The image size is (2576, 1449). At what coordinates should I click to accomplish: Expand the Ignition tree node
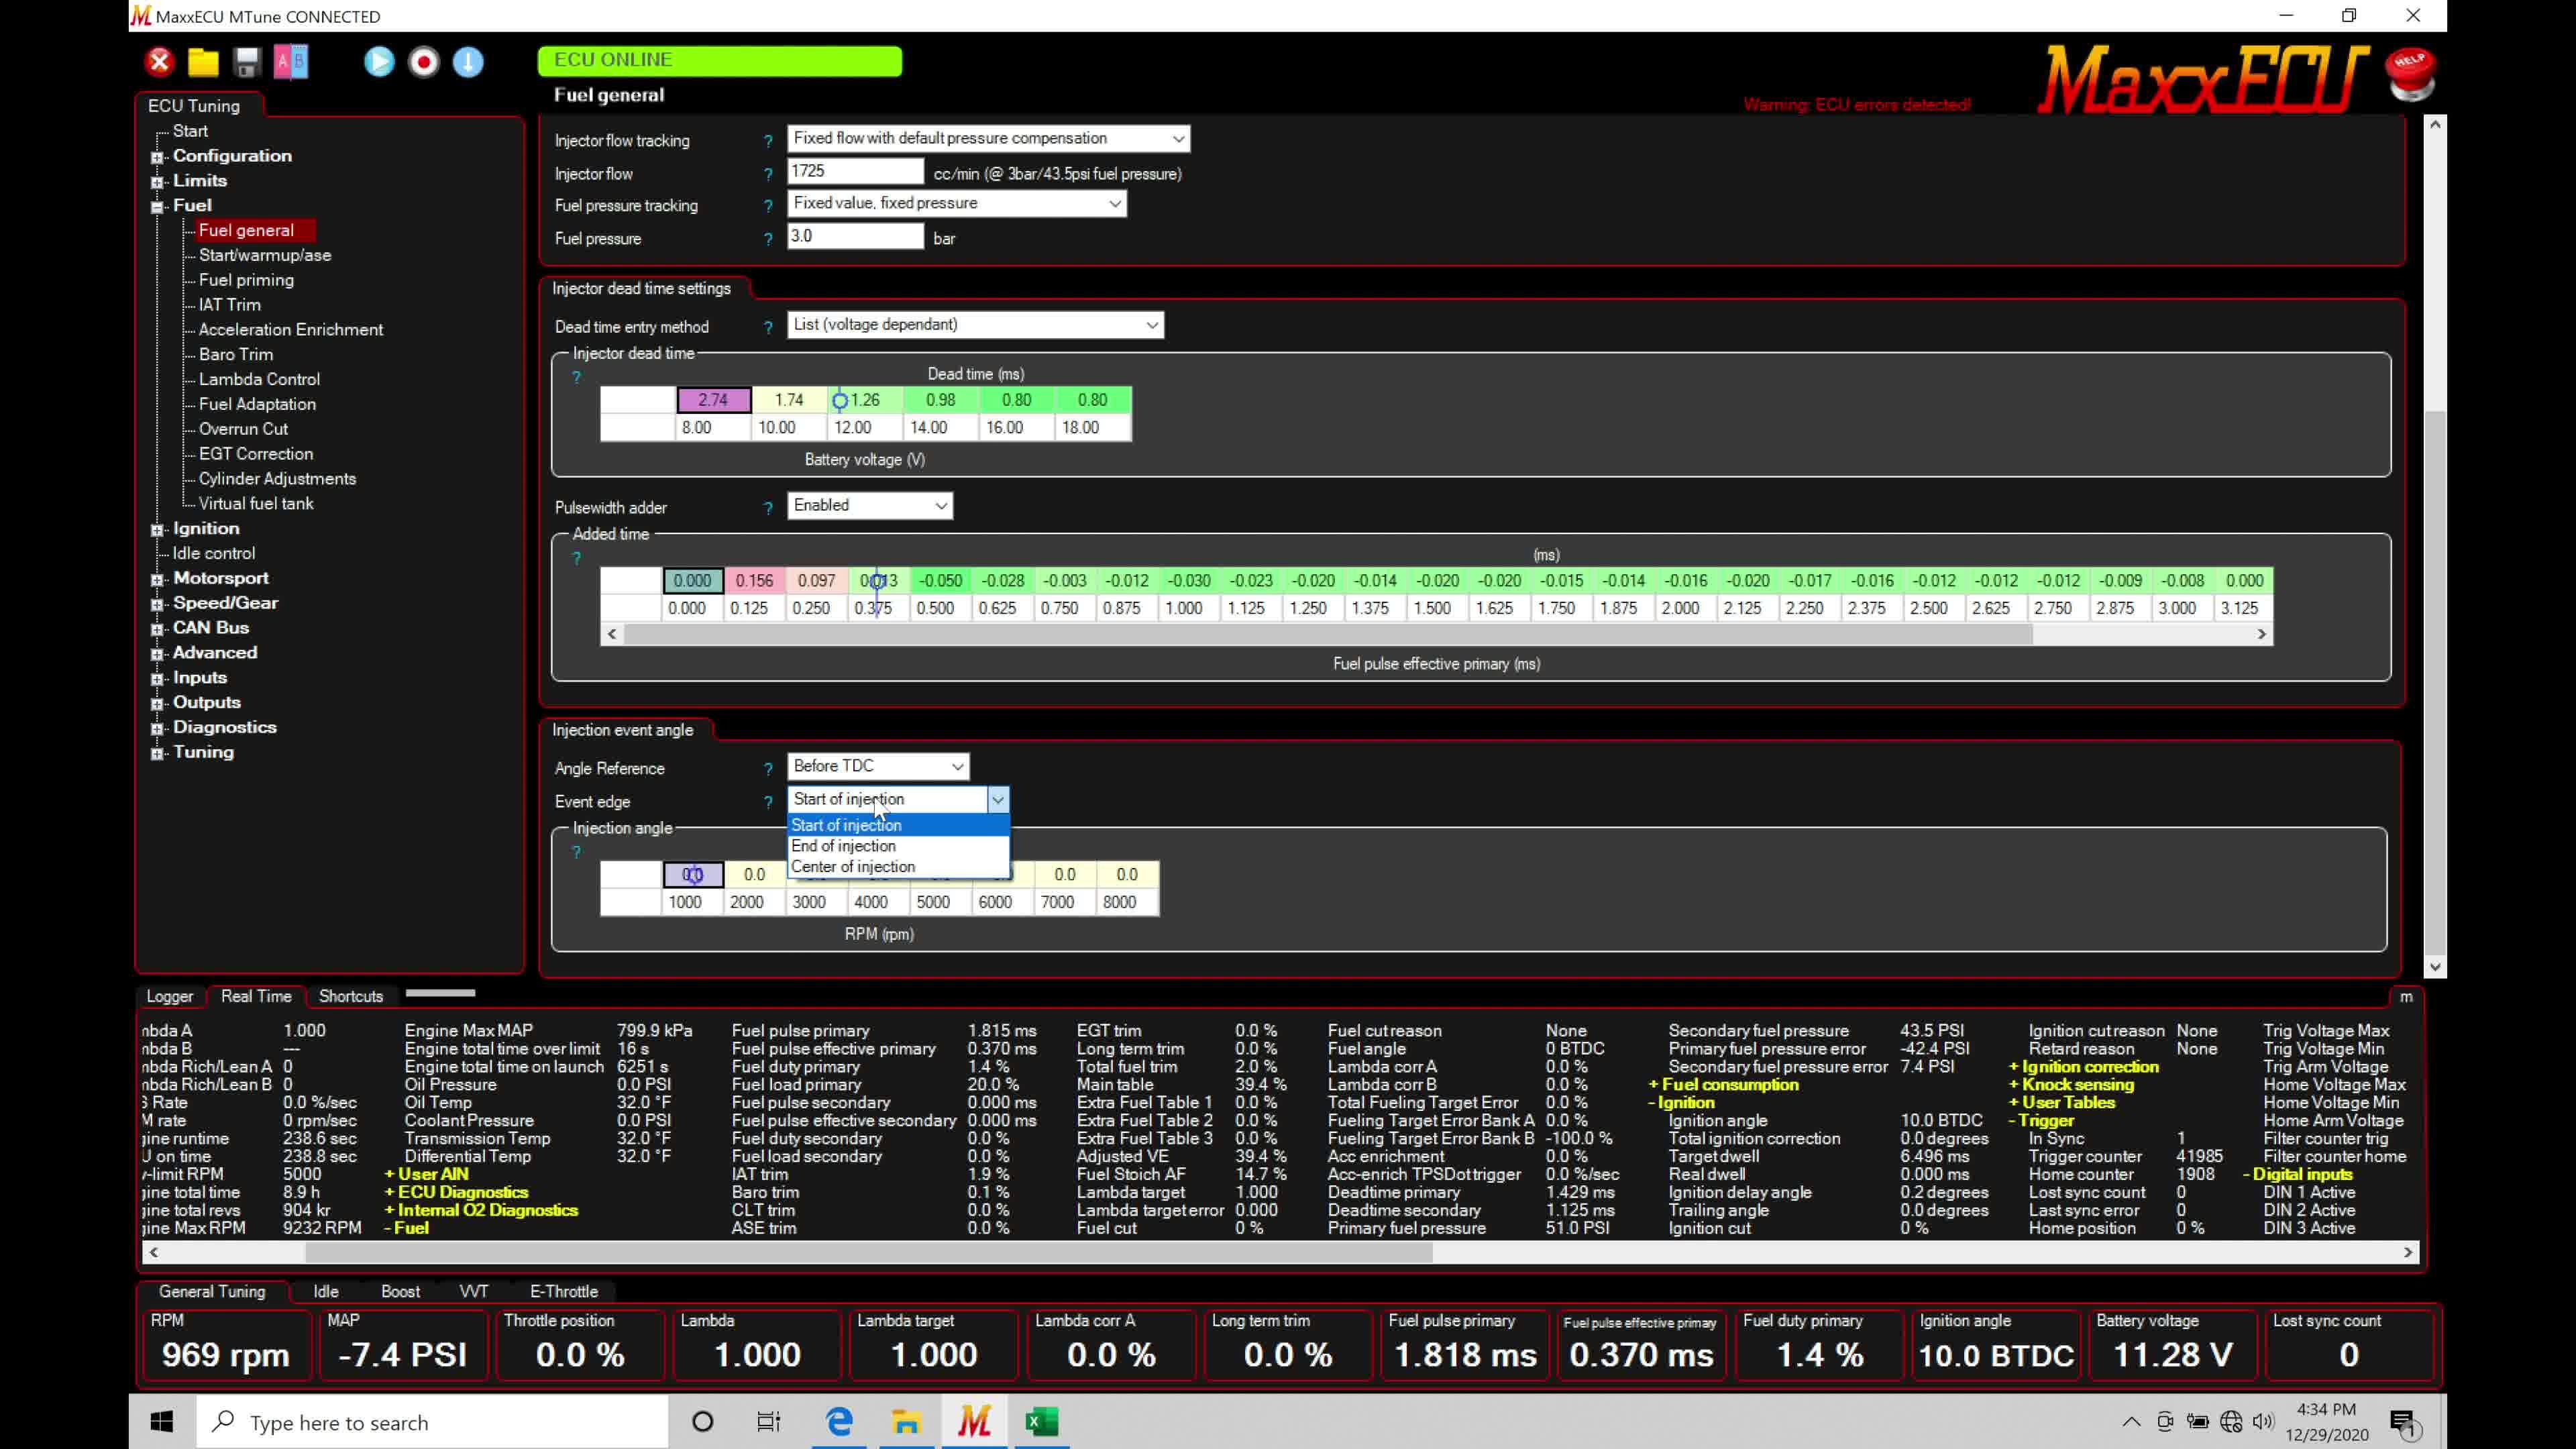point(157,530)
